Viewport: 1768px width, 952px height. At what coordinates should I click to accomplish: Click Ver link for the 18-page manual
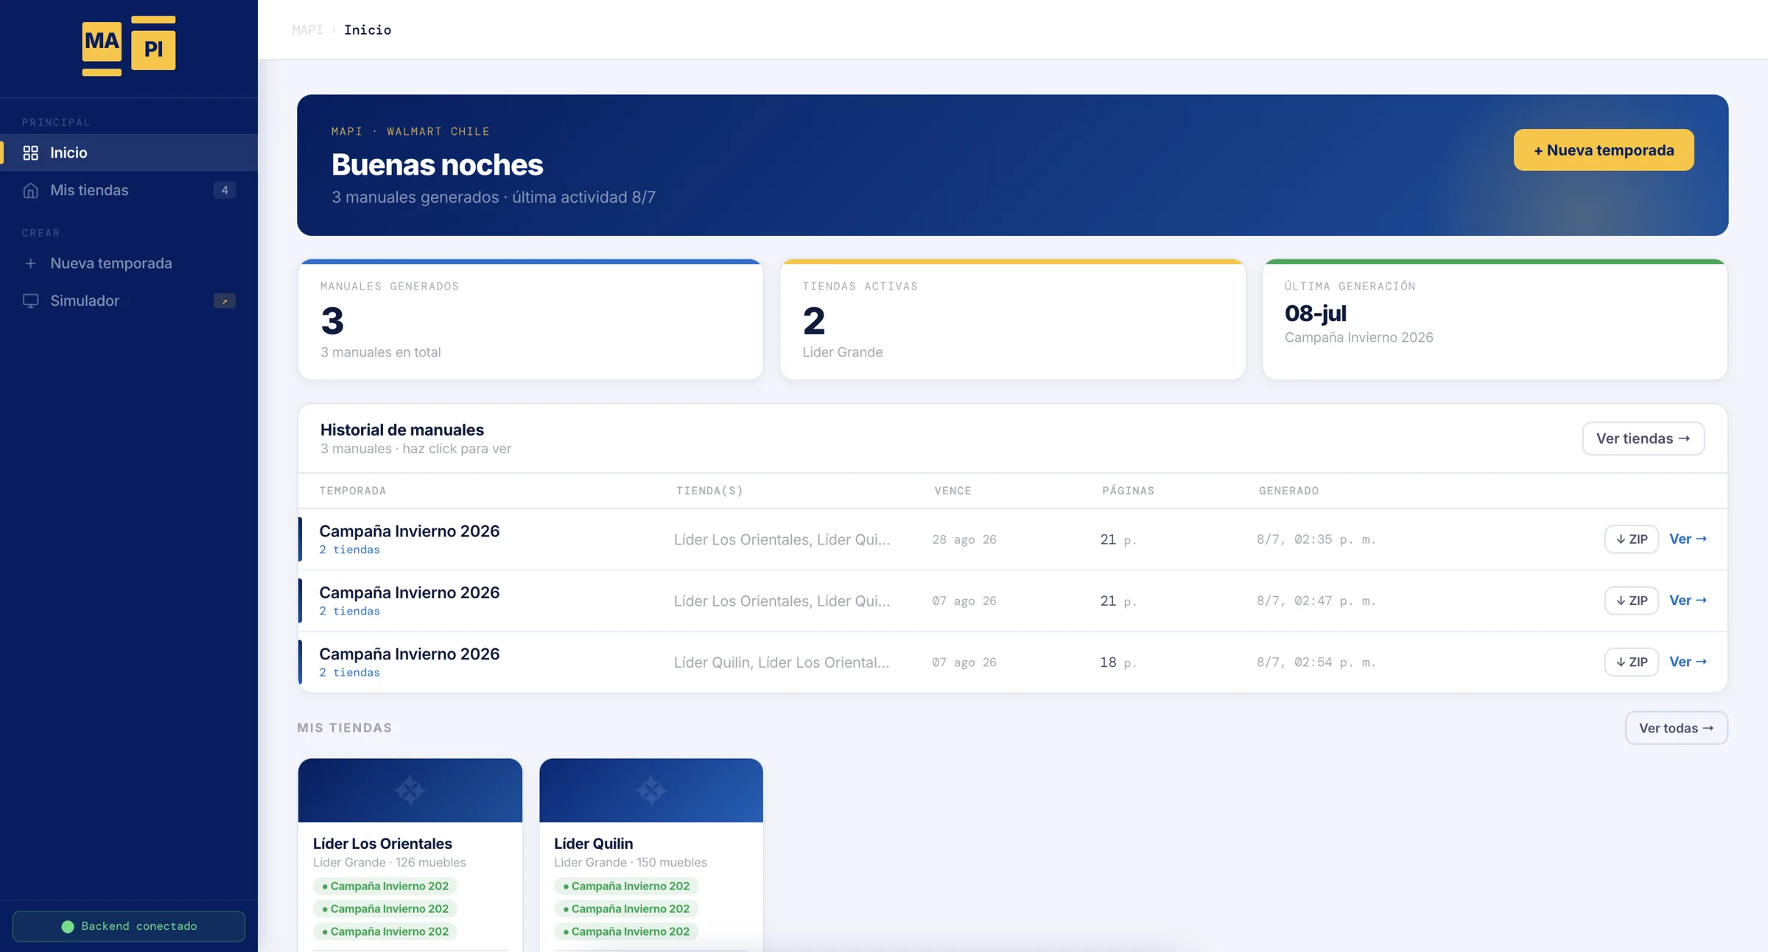click(1688, 662)
